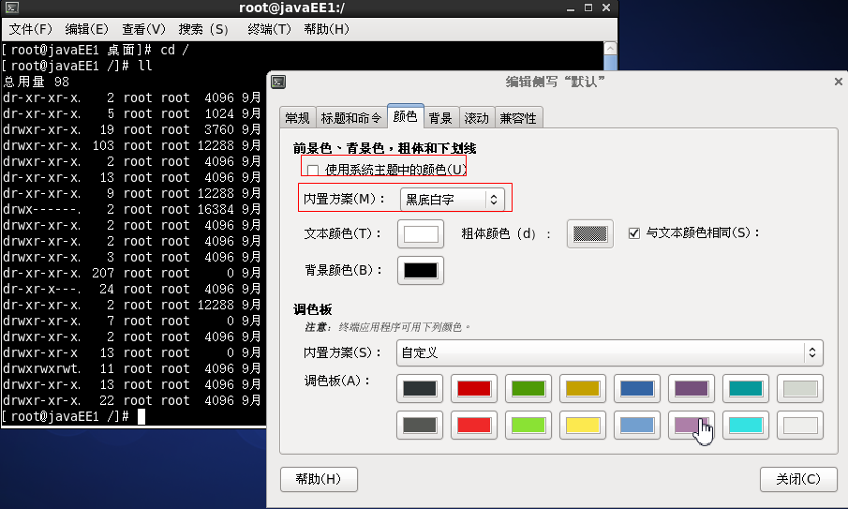Pick the black 背景颜色 swatch
This screenshot has width=848, height=509.
(x=420, y=271)
